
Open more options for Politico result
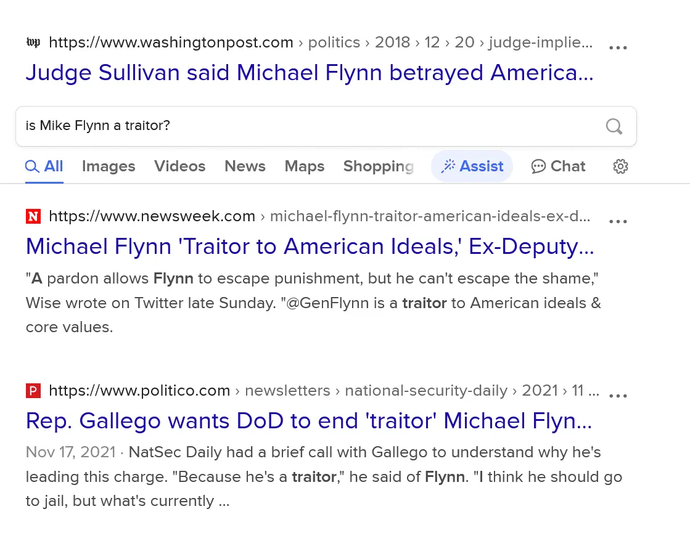[618, 396]
